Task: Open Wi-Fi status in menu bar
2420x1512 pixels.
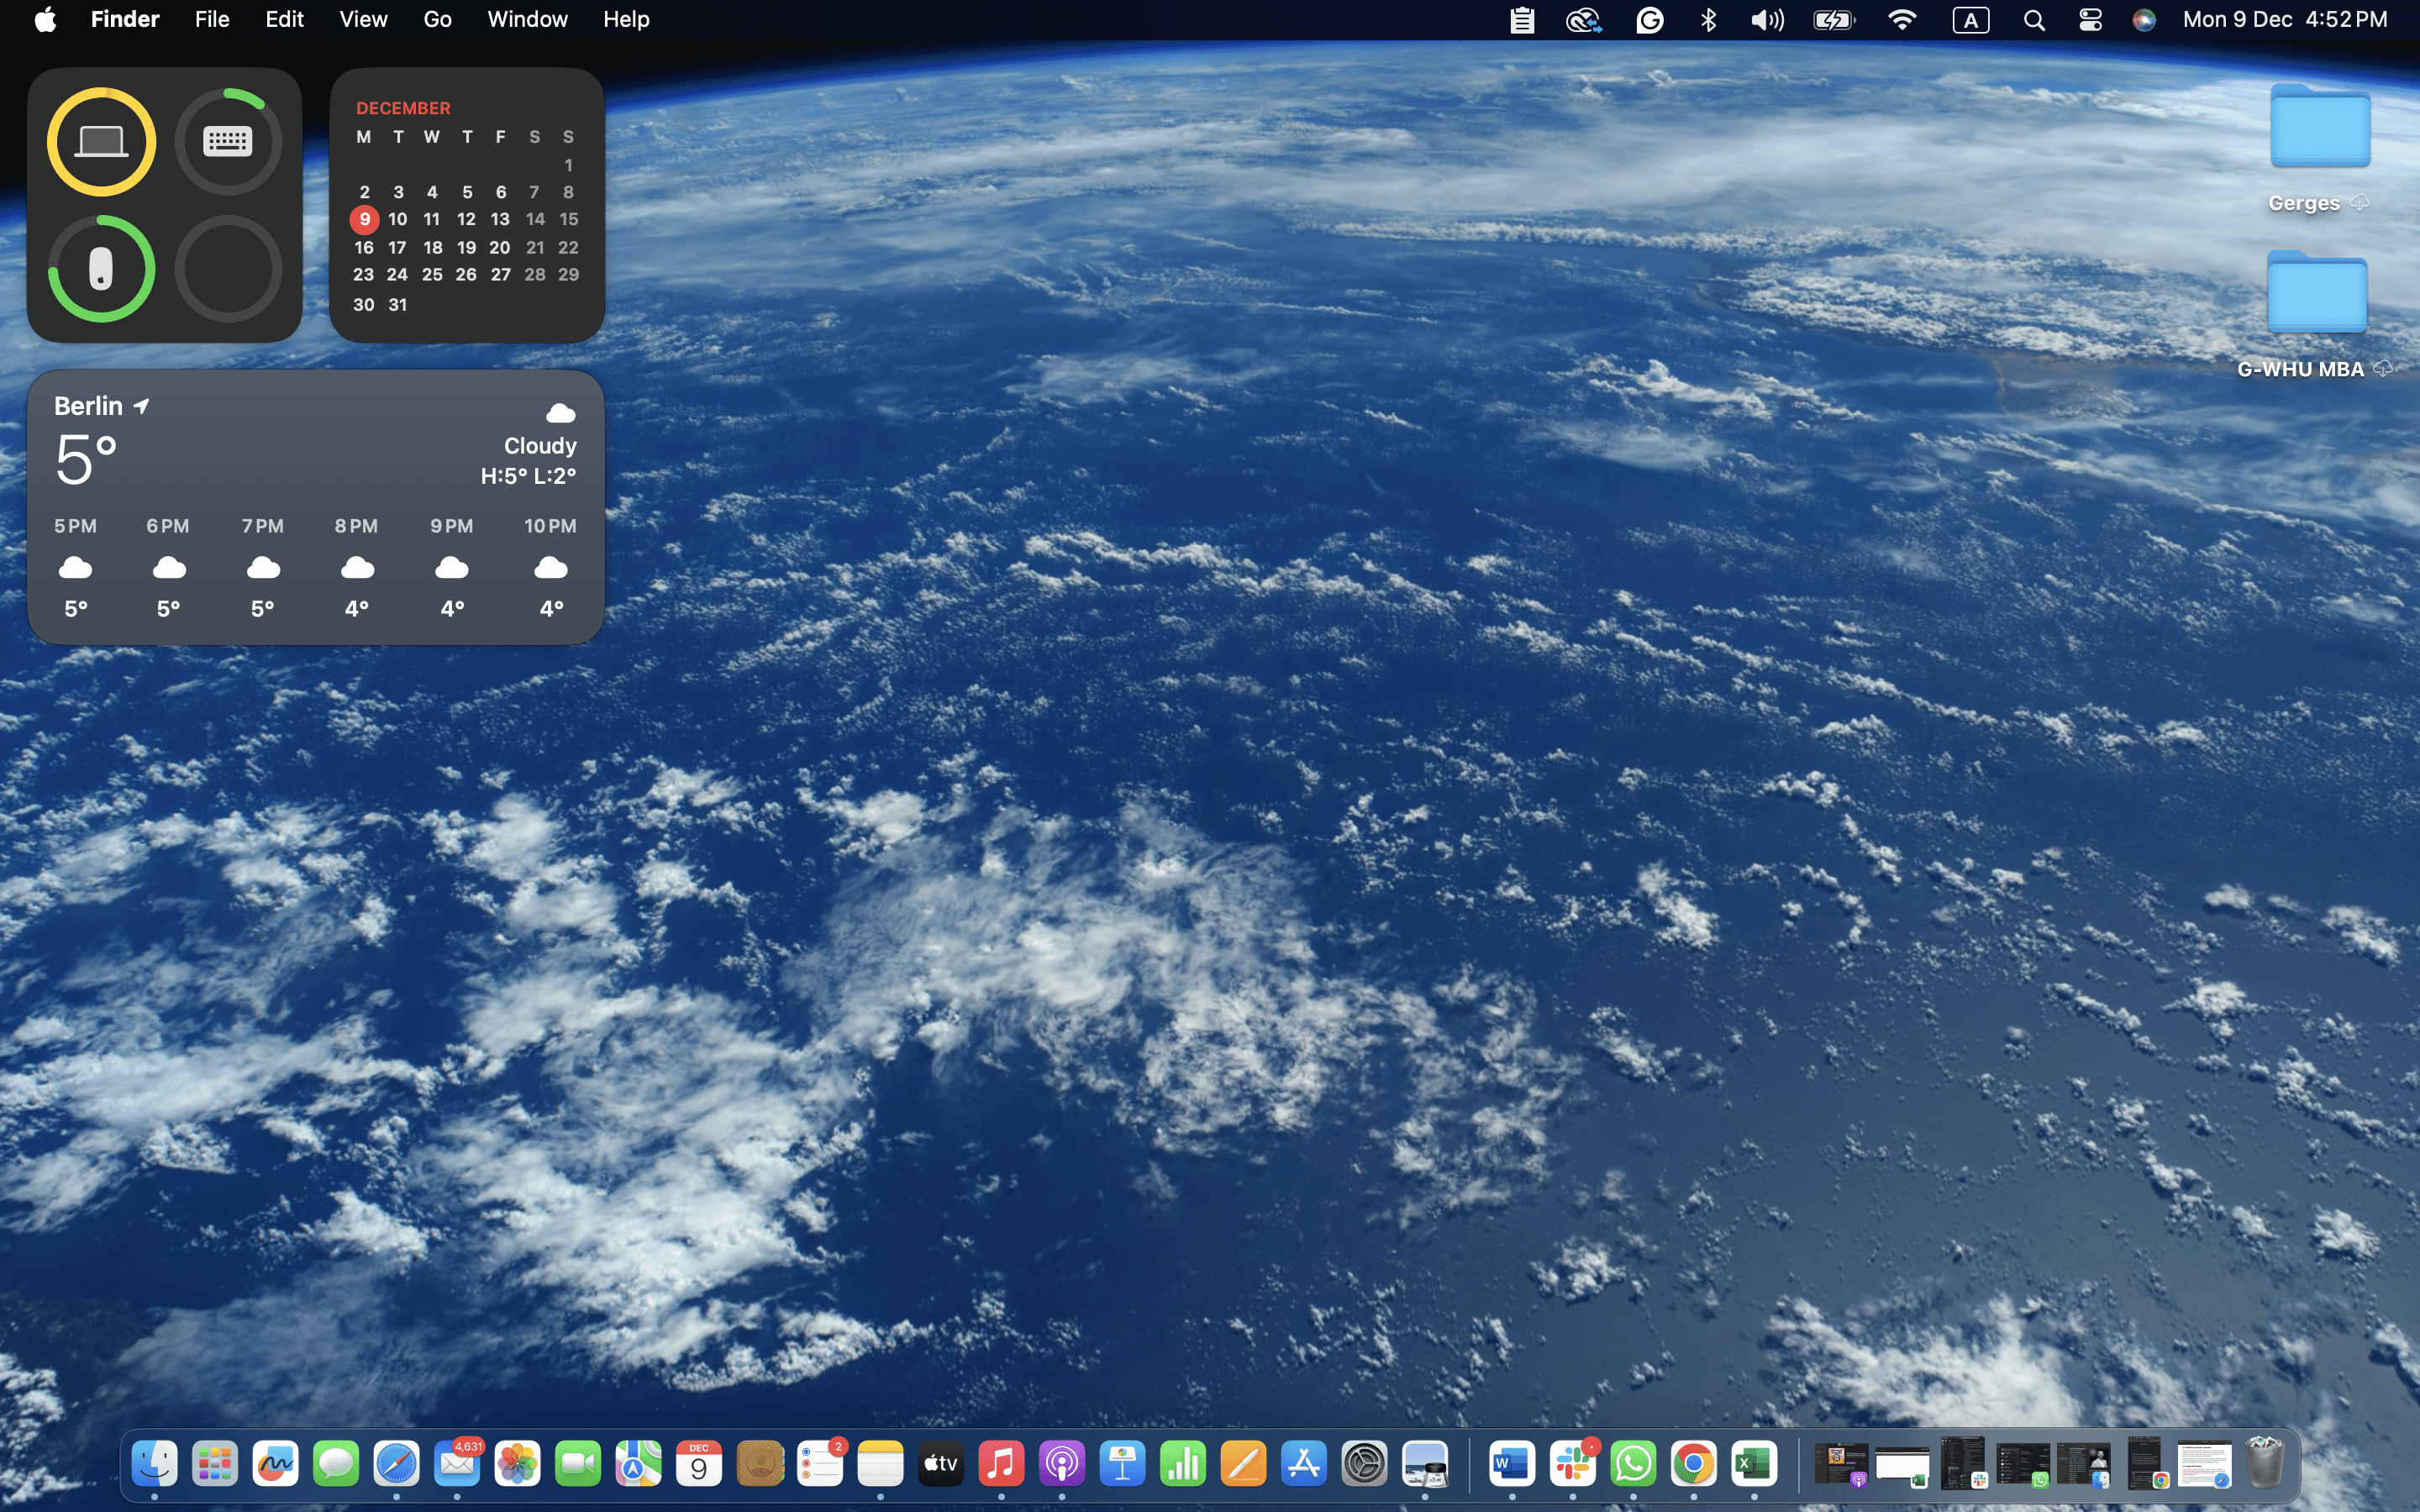Action: click(x=1901, y=20)
